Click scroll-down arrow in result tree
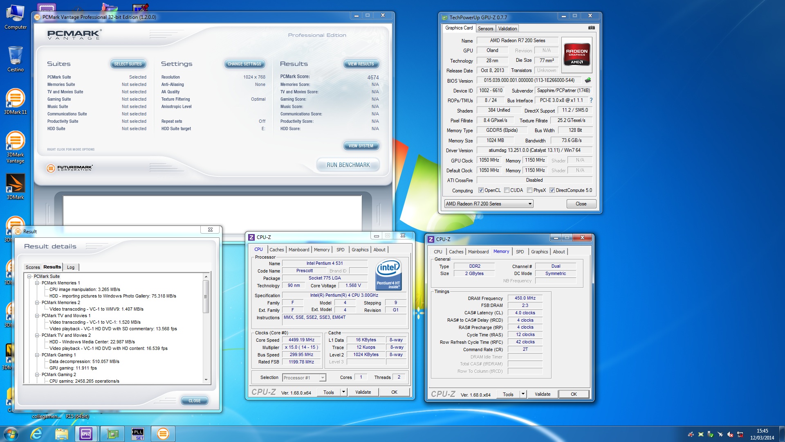 206,380
